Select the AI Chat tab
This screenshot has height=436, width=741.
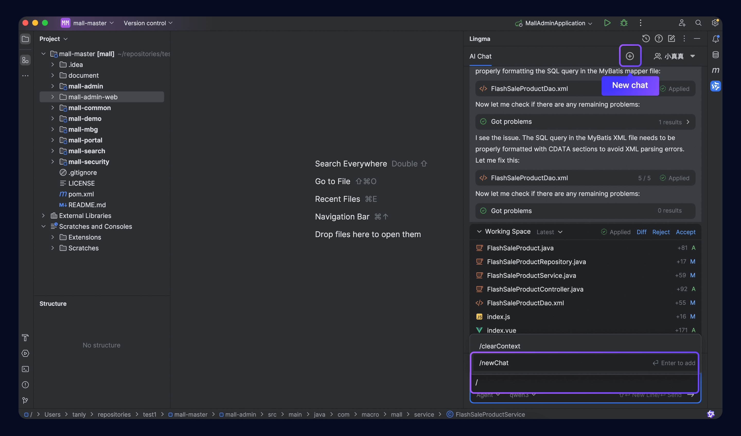point(480,56)
